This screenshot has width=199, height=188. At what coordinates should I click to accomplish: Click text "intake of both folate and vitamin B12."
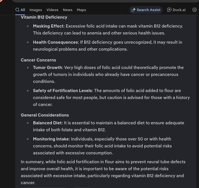(x=69, y=130)
